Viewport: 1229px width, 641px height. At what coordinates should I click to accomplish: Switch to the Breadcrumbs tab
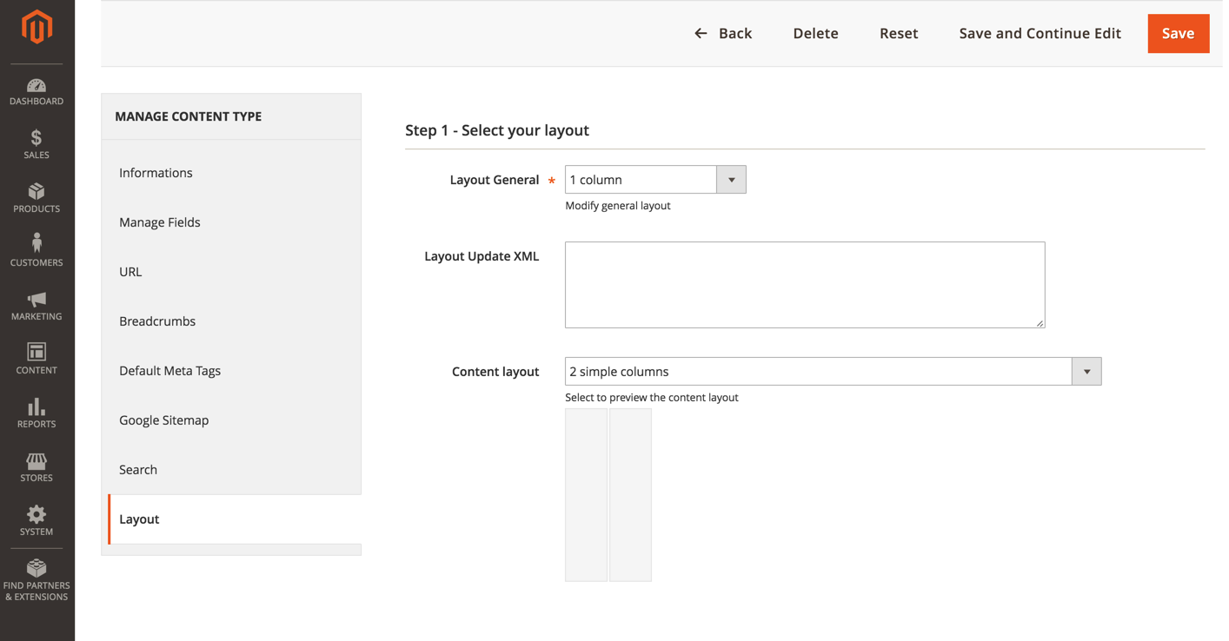(231, 321)
